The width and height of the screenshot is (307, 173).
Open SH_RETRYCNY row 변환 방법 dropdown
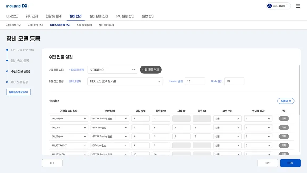(x=110, y=145)
